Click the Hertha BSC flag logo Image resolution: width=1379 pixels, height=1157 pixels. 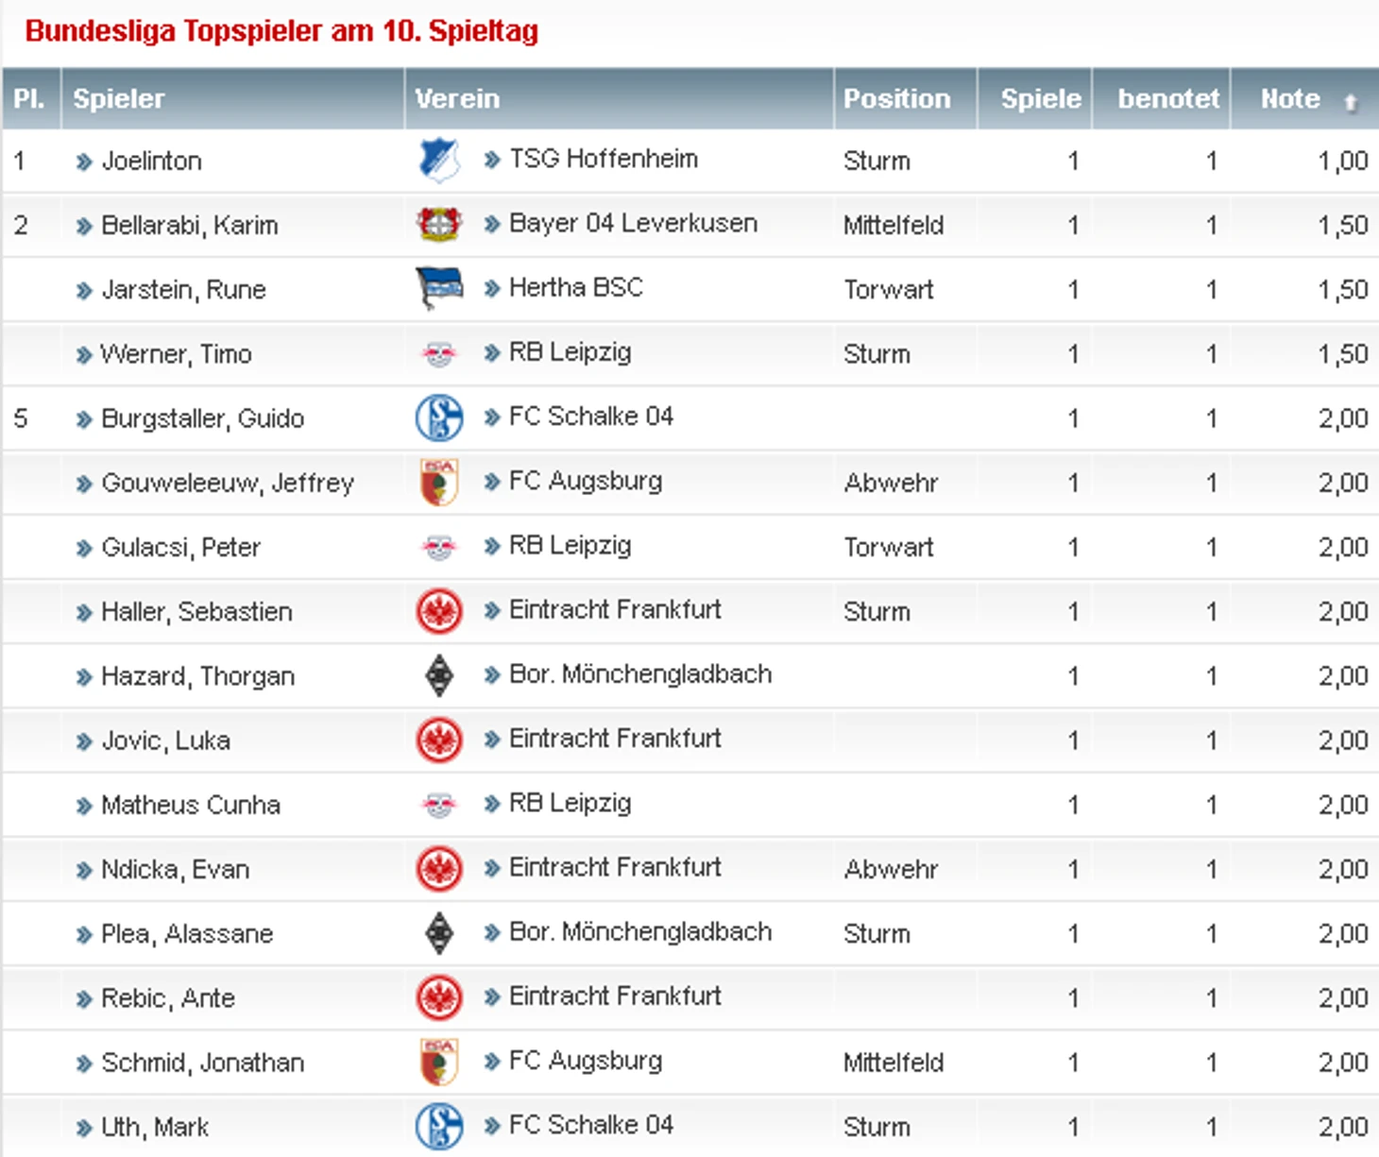click(x=439, y=288)
